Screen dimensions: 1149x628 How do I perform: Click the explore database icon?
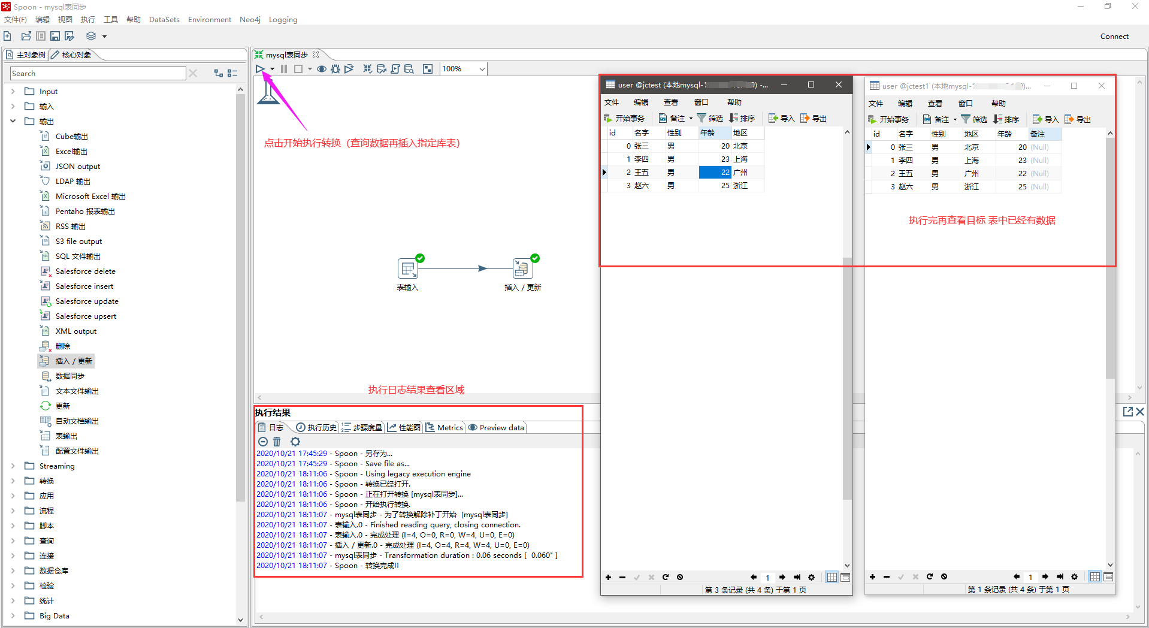tap(409, 69)
